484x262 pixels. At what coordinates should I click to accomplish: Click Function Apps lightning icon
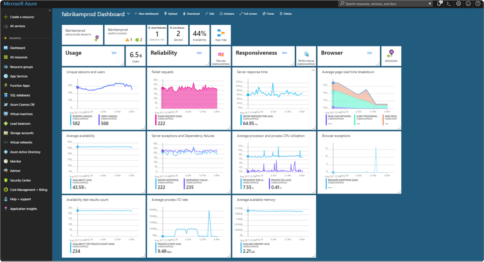point(5,86)
